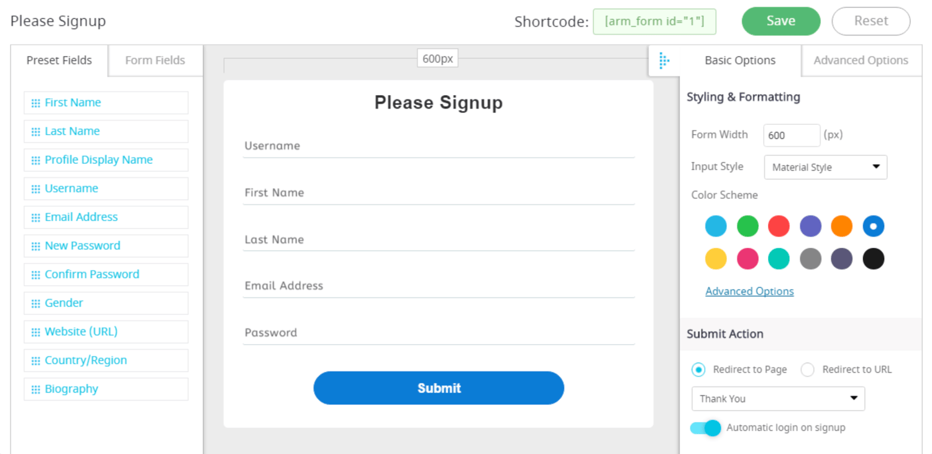This screenshot has width=932, height=454.
Task: Pick the orange color scheme swatch
Action: (x=842, y=226)
